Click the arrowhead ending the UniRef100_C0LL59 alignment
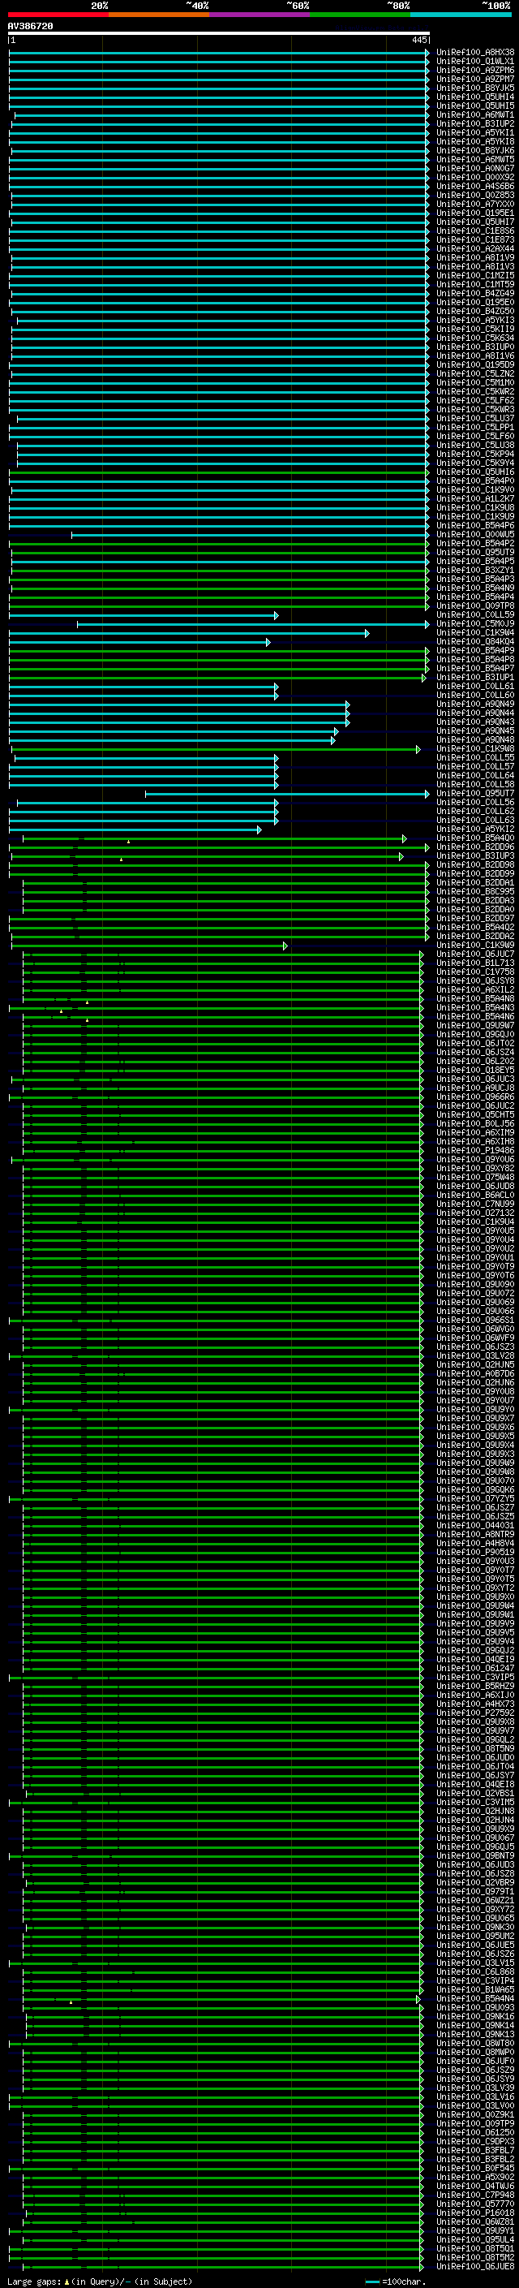The image size is (519, 2288). pyautogui.click(x=276, y=615)
